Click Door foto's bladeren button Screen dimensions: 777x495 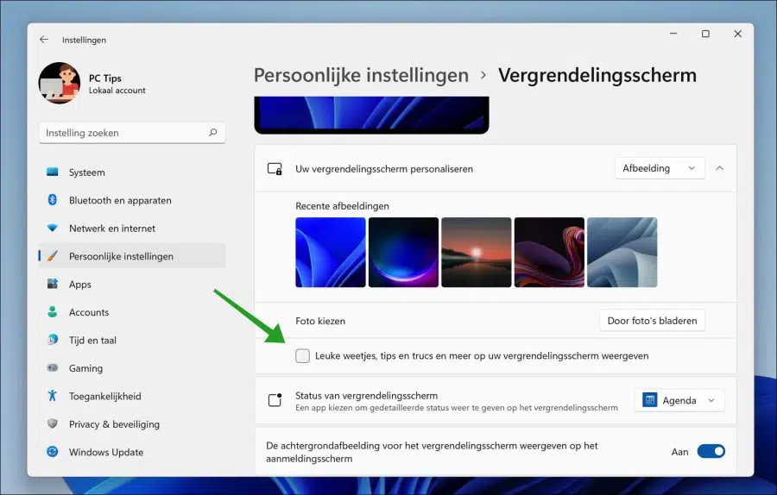point(652,320)
